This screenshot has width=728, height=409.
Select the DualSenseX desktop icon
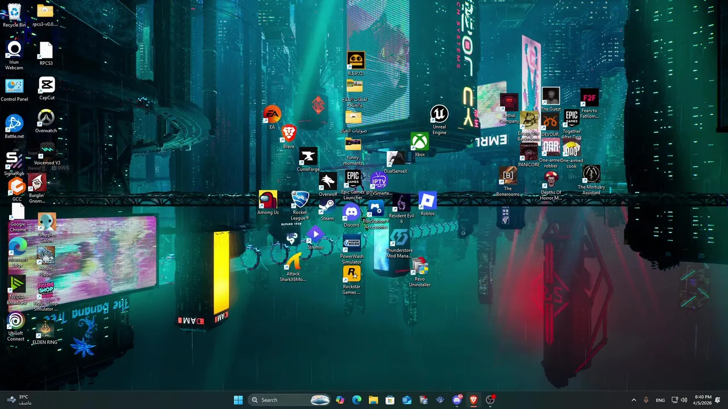[x=395, y=162]
